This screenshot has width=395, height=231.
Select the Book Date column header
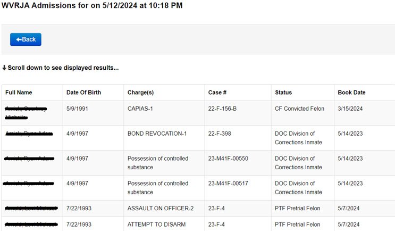(351, 93)
